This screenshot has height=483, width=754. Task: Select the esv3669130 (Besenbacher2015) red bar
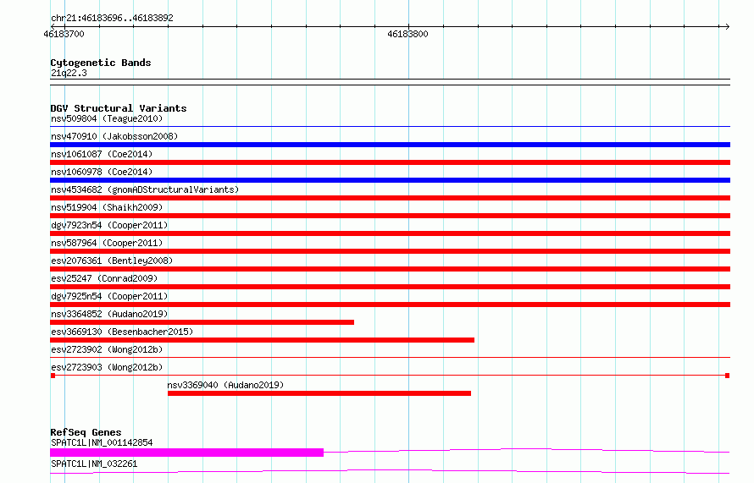click(x=262, y=340)
